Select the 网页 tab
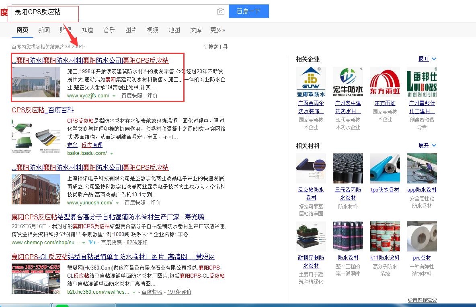The height and width of the screenshot is (307, 476). 22,30
